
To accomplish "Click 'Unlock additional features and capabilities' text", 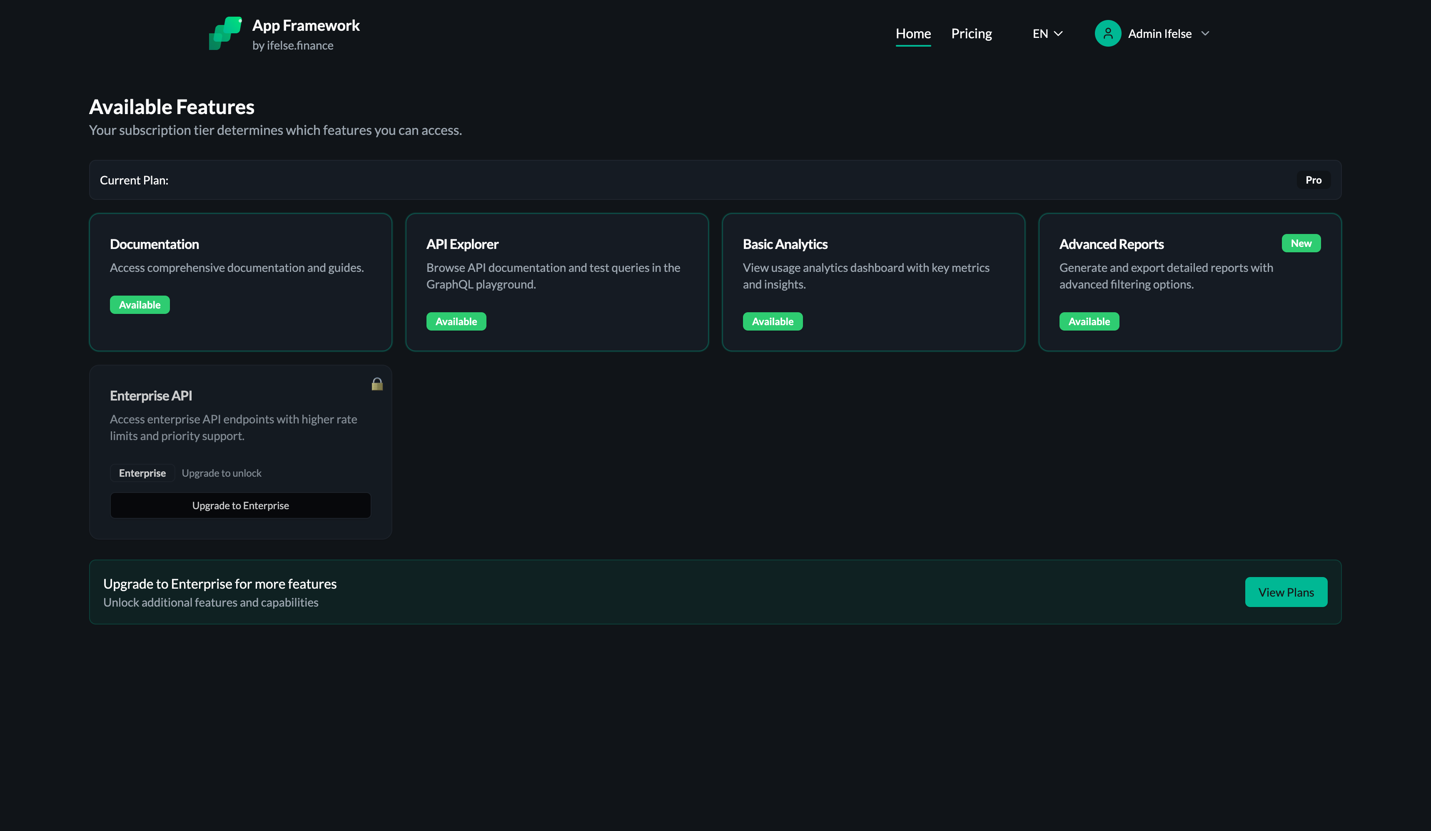I will tap(211, 602).
